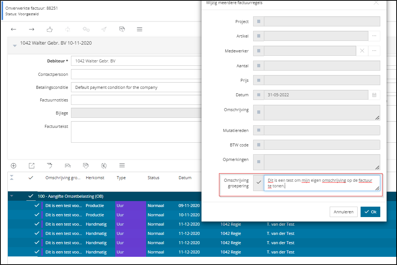Open invoice lines hamburger menu
The height and width of the screenshot is (265, 397).
122,165
